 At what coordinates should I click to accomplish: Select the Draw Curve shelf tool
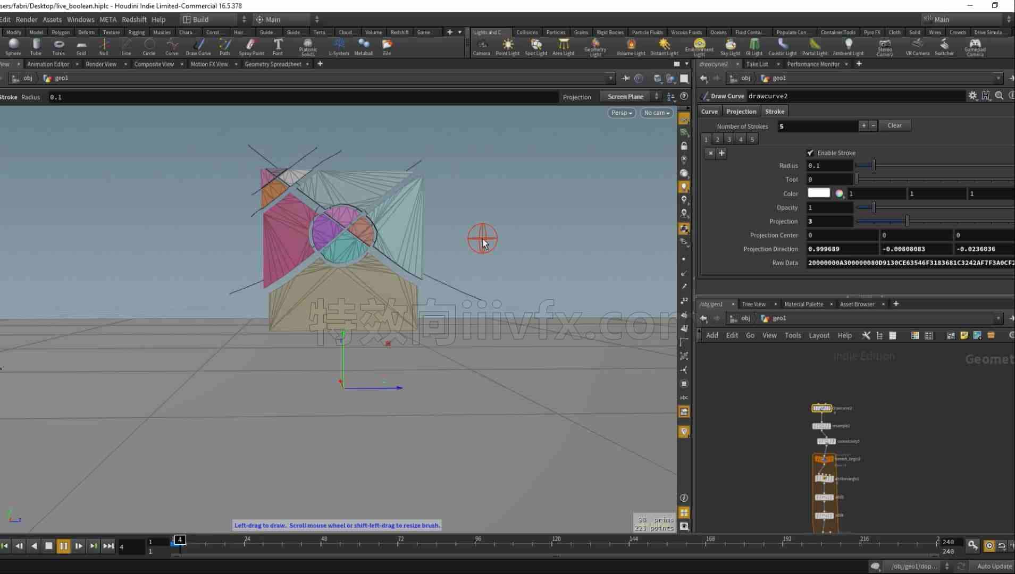[x=198, y=47]
